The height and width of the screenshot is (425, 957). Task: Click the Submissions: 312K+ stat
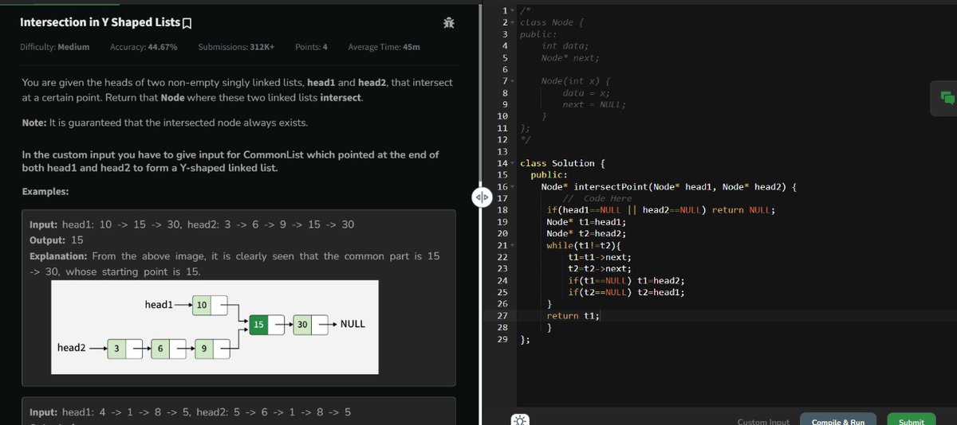click(x=236, y=47)
